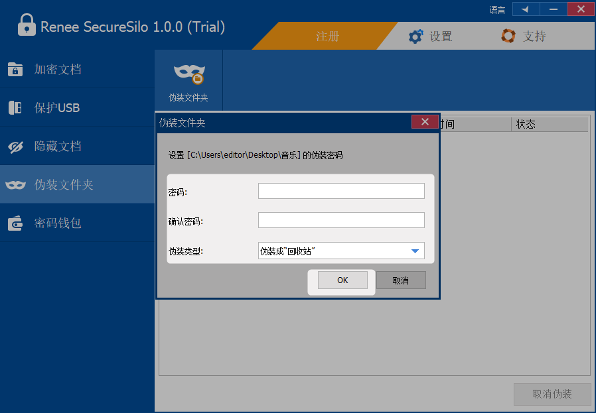Click the USB drive icon

[x=15, y=108]
